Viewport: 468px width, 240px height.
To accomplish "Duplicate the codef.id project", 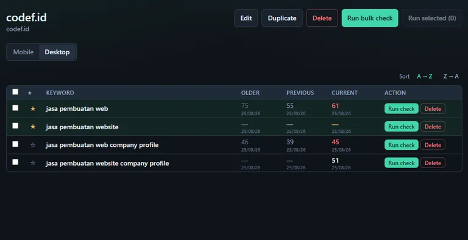I will 282,18.
